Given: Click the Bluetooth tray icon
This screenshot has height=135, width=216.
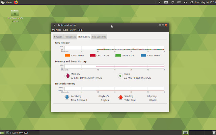Looking at the screenshot, I should point(160,2).
